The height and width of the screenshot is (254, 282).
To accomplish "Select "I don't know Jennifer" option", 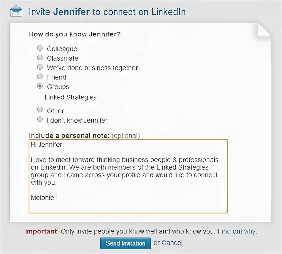I will point(40,119).
